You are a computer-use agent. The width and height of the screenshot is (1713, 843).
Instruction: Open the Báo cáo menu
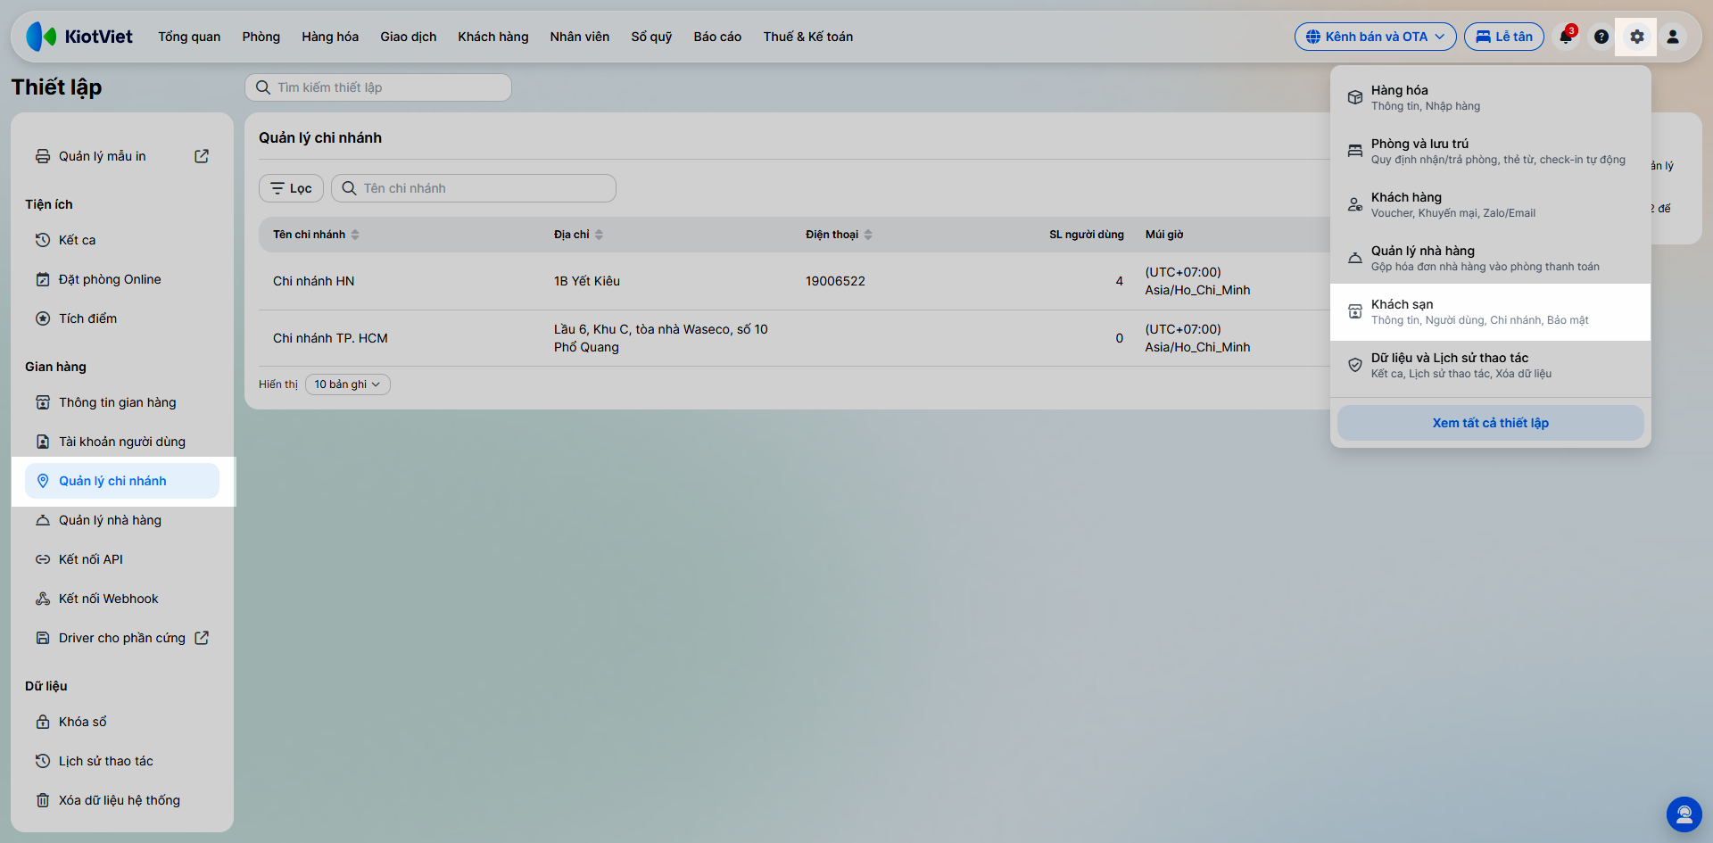coord(717,37)
